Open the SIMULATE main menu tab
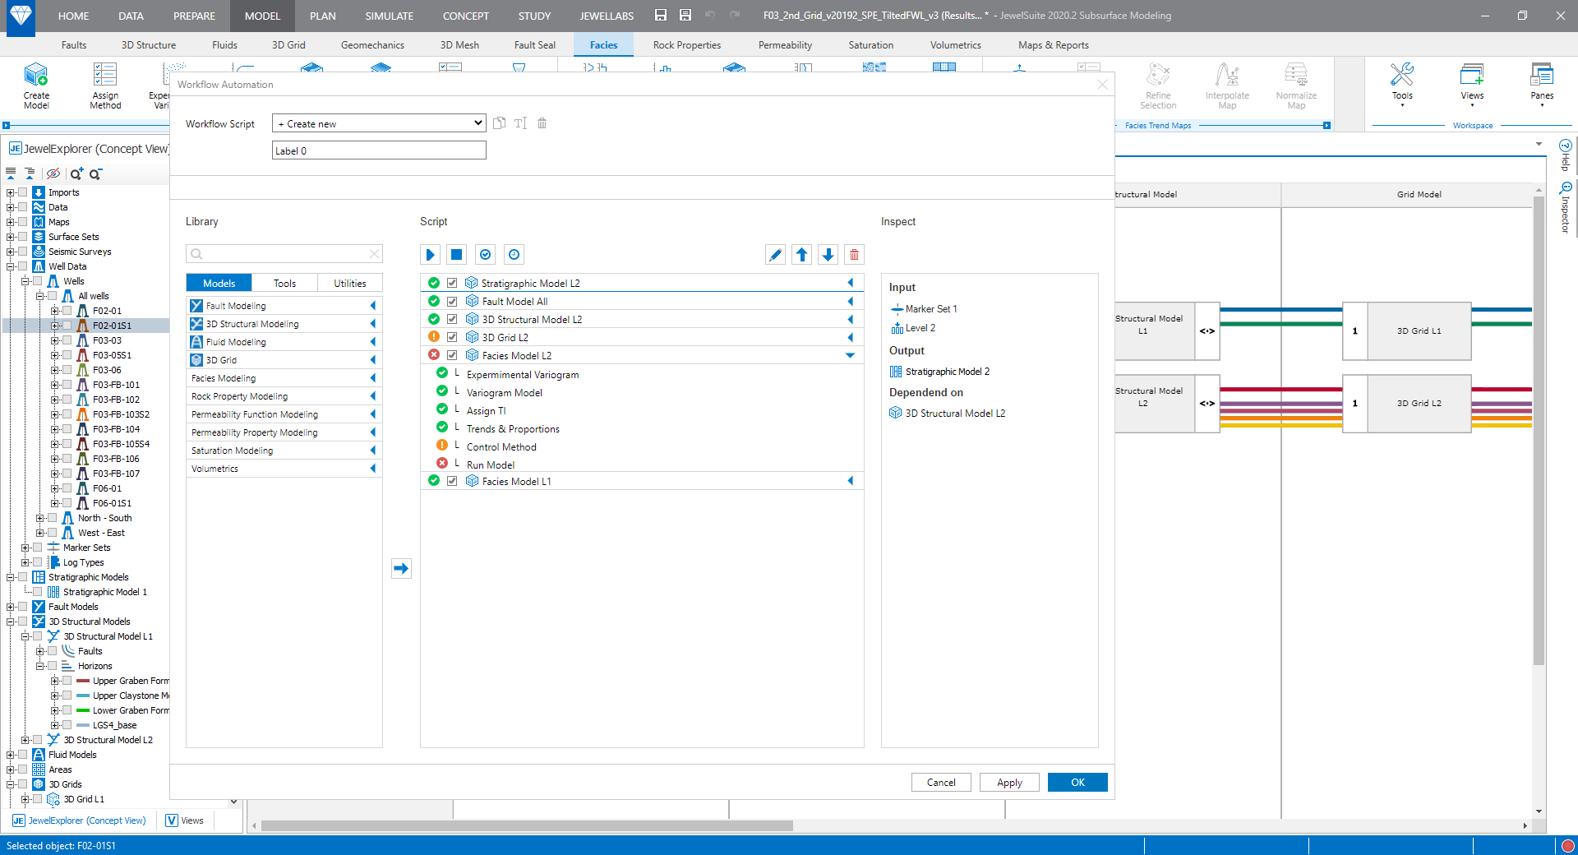The height and width of the screenshot is (855, 1578). click(x=389, y=16)
